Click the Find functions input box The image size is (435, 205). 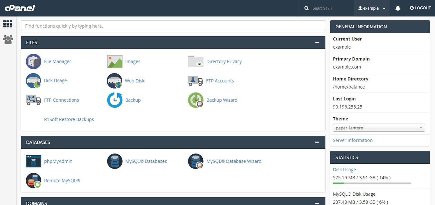(173, 26)
